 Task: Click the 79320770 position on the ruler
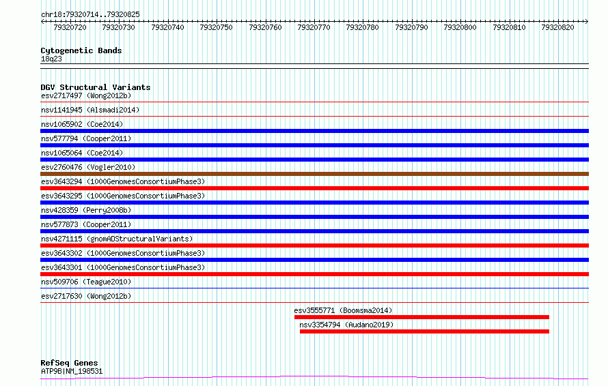[314, 27]
